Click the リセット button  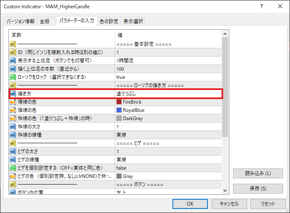pos(268,204)
